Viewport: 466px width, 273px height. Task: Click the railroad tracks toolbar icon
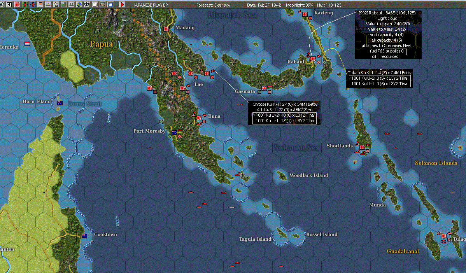click(102, 4)
